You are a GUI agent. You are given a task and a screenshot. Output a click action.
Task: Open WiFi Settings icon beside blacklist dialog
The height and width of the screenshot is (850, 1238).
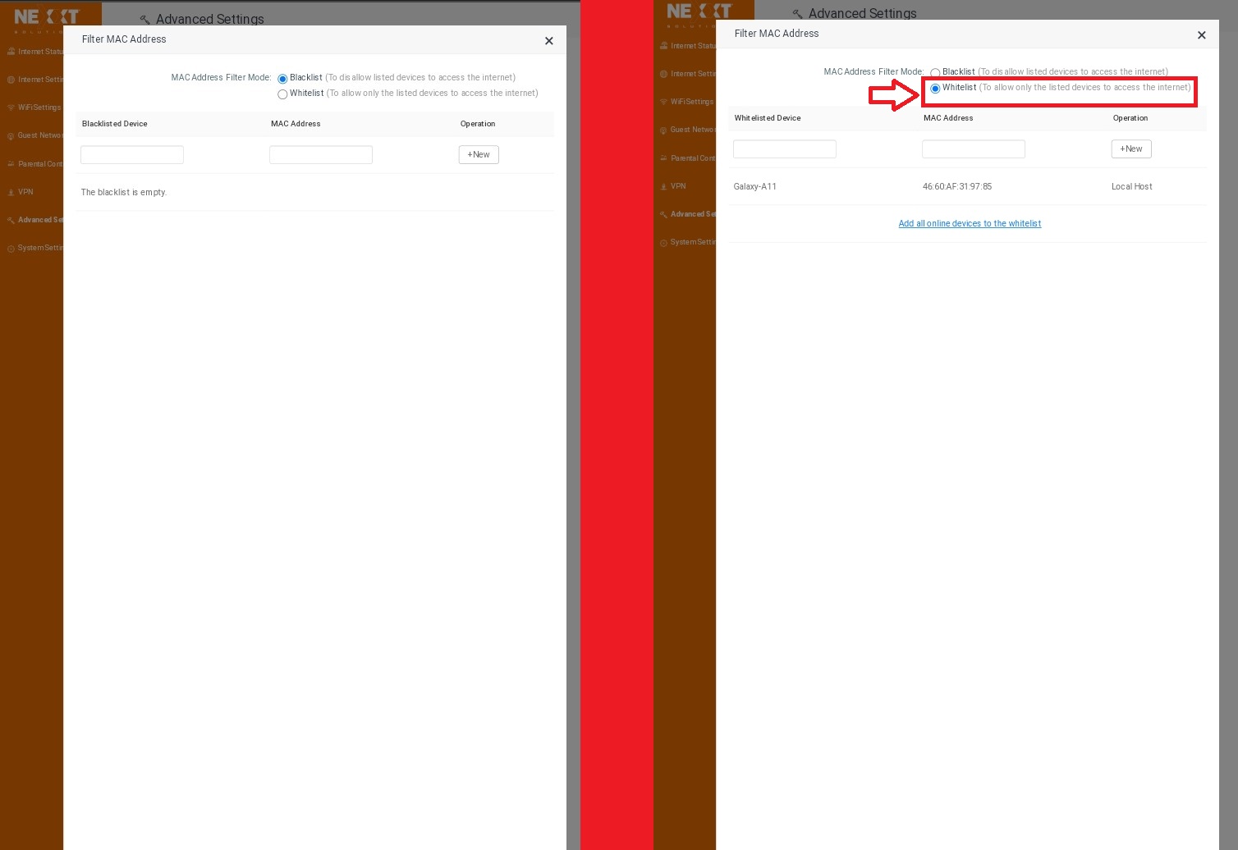(11, 107)
